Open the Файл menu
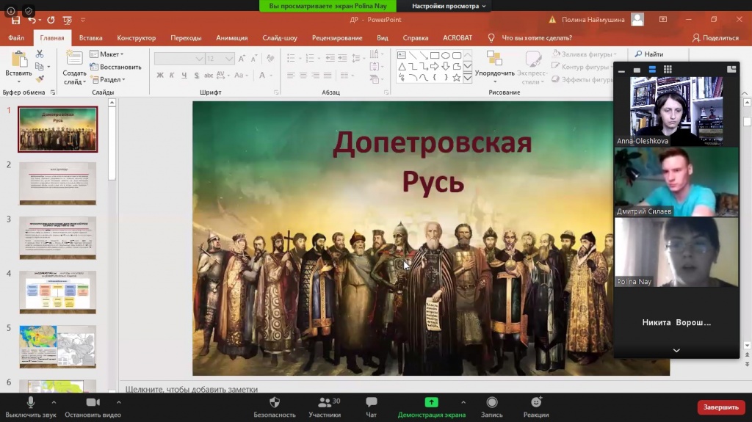This screenshot has height=422, width=752. 16,37
